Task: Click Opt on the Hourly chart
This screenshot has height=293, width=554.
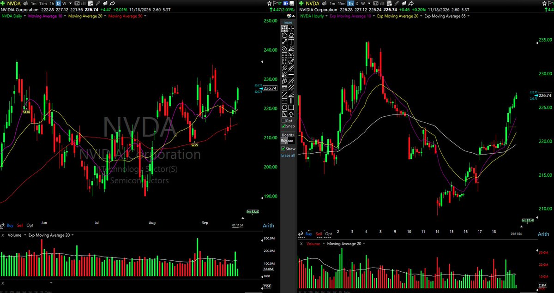Action: click(329, 234)
